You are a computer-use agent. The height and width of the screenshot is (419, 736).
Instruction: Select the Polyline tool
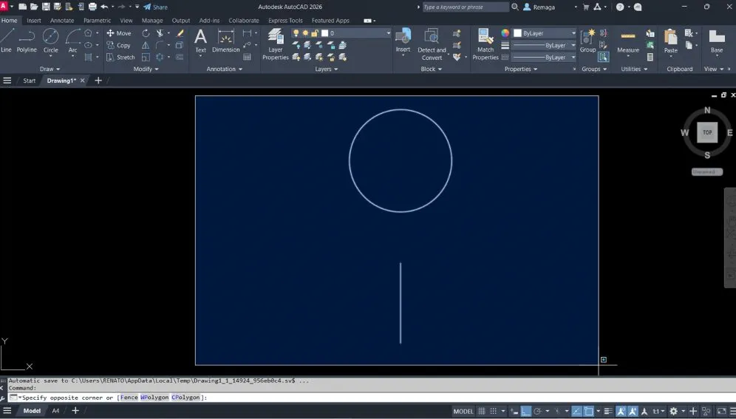tap(27, 41)
